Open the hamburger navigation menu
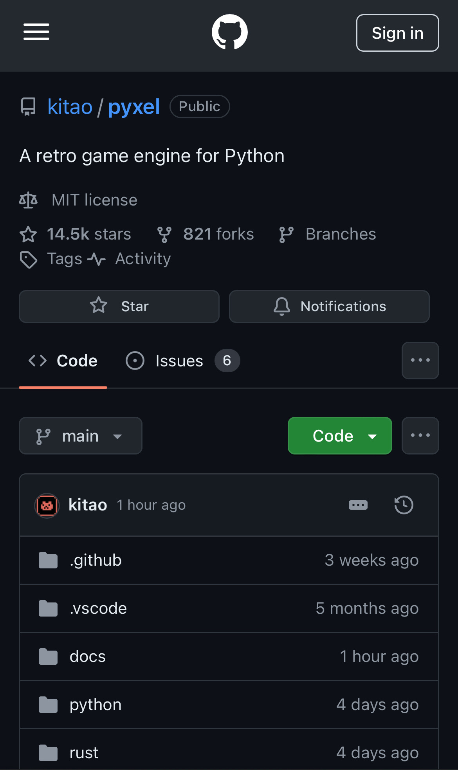 [36, 32]
